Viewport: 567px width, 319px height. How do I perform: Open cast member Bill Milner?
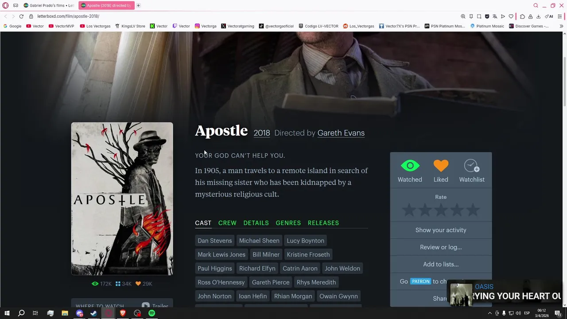[266, 254]
